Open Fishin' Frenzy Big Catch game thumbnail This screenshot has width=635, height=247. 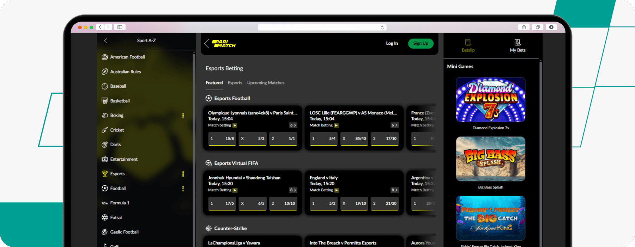[491, 218]
